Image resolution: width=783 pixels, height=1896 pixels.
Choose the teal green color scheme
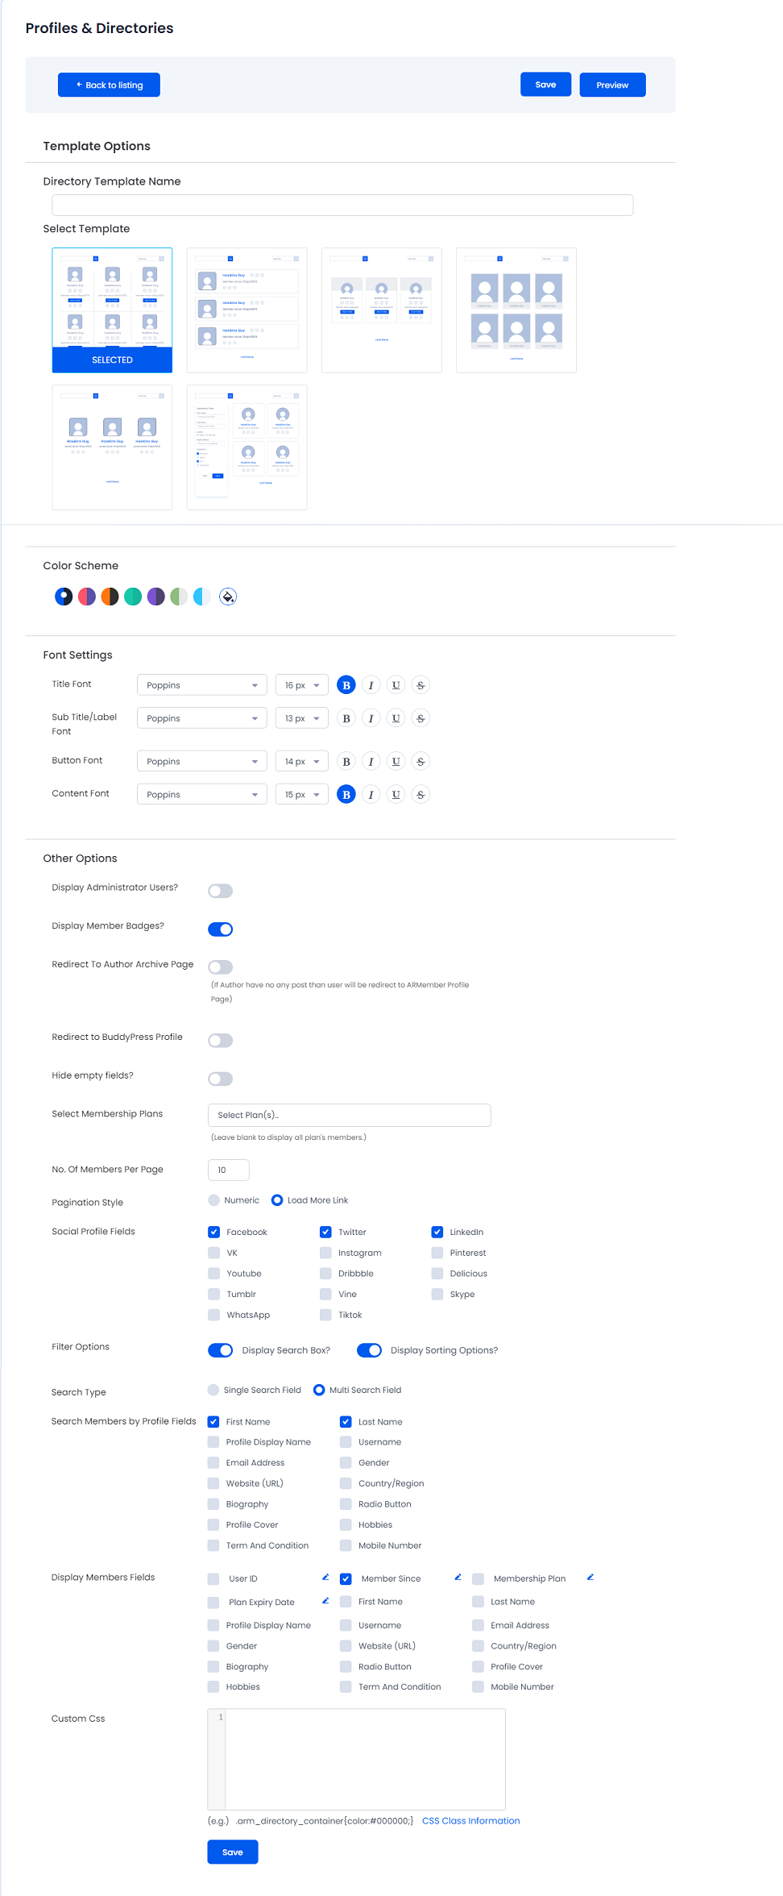coord(133,597)
